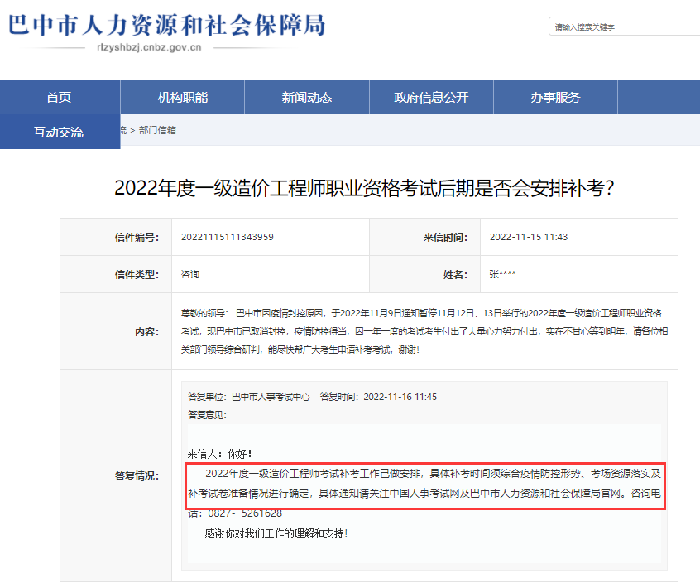Click the 内容 label cell
The image size is (700, 588).
point(116,331)
